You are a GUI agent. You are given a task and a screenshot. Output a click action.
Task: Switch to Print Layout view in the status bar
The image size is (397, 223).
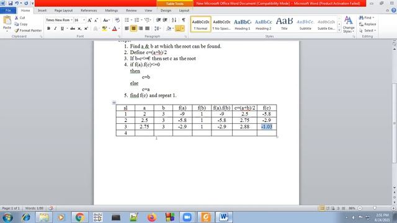[321, 208]
